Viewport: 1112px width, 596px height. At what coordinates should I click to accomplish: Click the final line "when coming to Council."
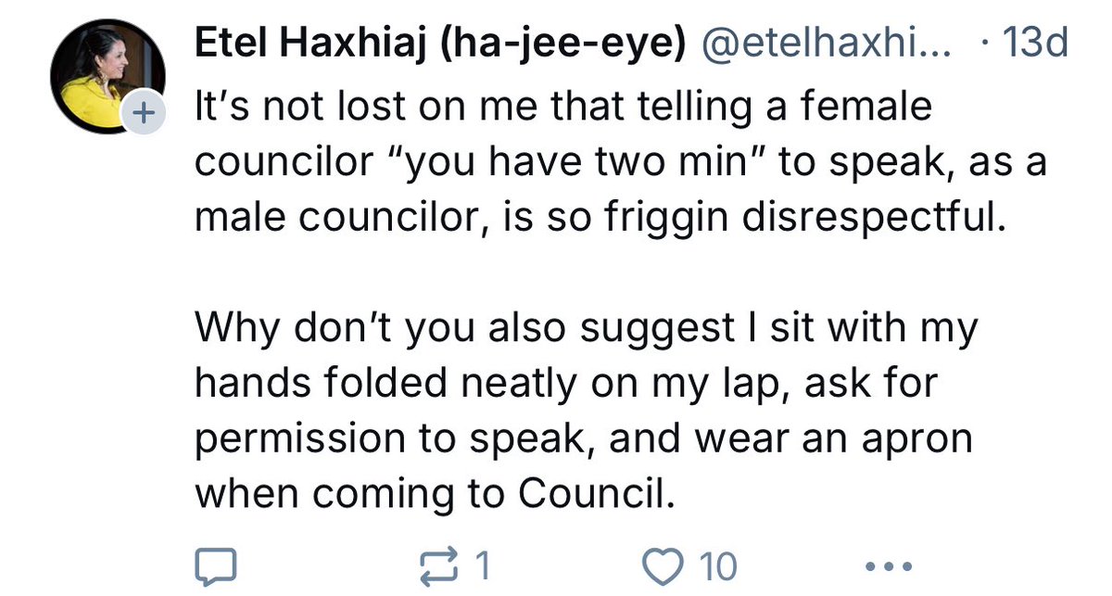pyautogui.click(x=431, y=493)
